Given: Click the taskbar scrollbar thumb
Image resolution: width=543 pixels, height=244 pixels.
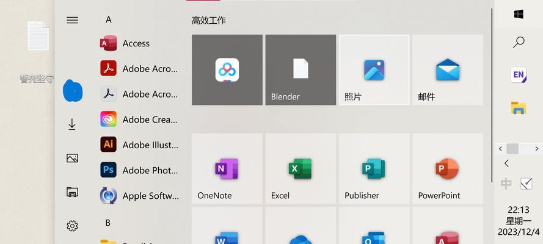Looking at the screenshot, I should click(x=512, y=149).
